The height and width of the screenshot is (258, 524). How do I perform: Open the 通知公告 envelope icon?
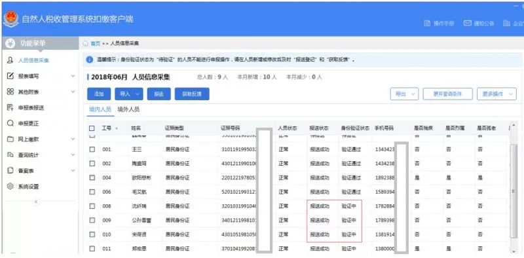[x=467, y=23]
